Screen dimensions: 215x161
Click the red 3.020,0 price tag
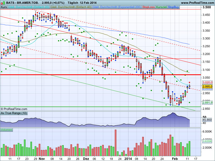[207, 82]
